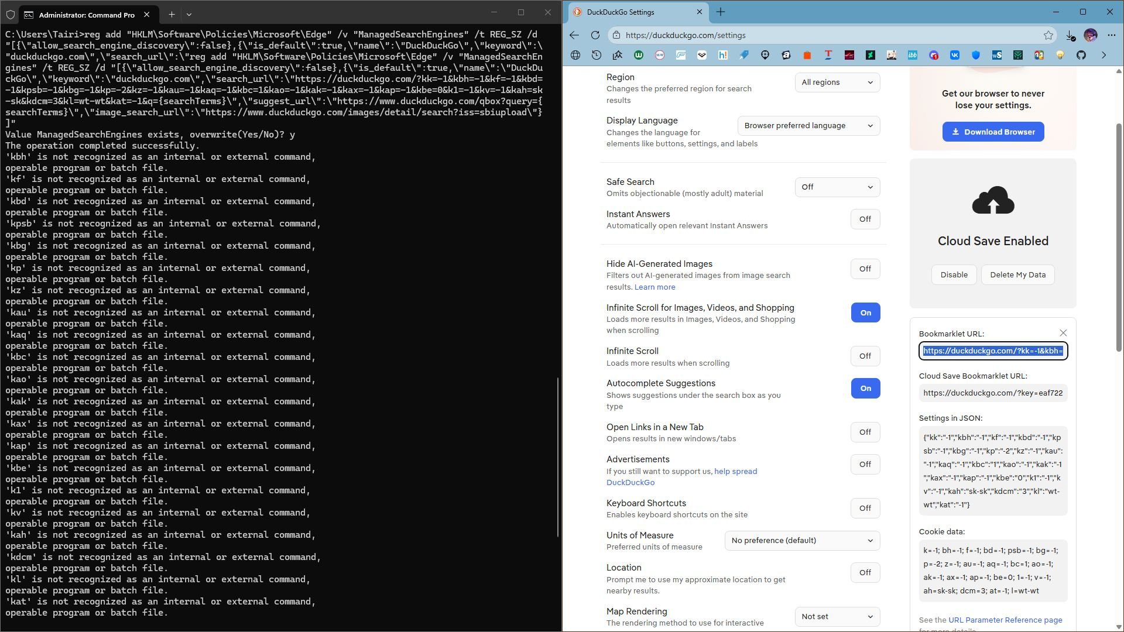The image size is (1124, 632).
Task: Open the ibb bookmark icon
Action: (913, 55)
